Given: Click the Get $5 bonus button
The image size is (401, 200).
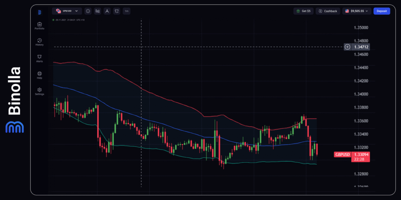Looking at the screenshot, I should click(303, 11).
